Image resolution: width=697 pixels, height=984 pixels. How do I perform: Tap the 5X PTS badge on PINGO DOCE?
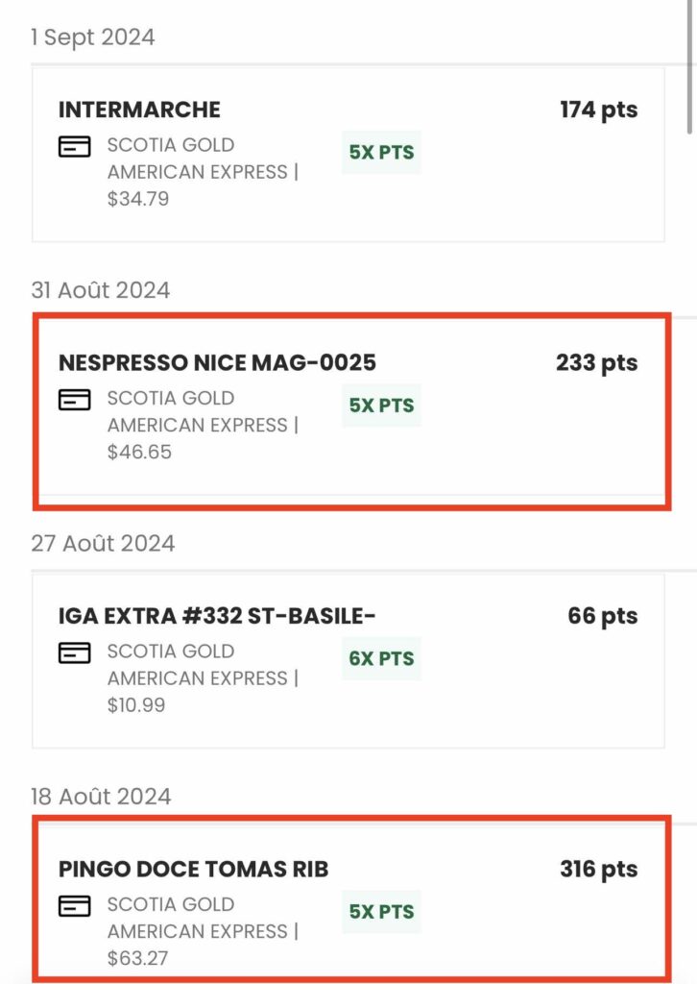point(381,912)
